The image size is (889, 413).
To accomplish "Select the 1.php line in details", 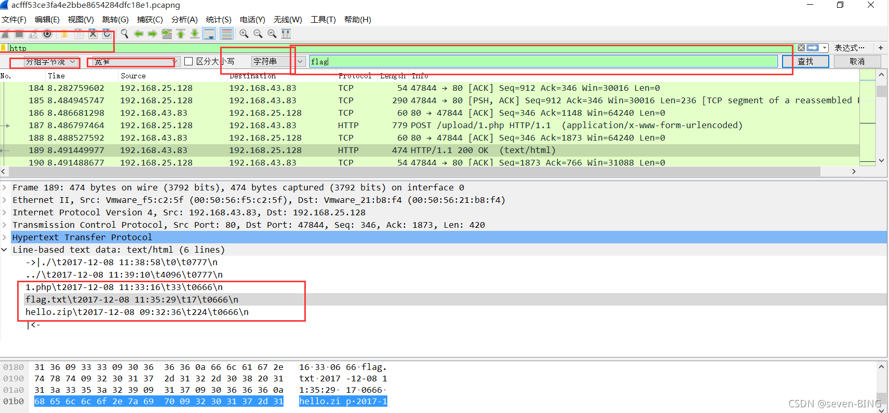I will point(124,287).
